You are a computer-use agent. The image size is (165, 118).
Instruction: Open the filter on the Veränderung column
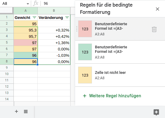[67, 17]
